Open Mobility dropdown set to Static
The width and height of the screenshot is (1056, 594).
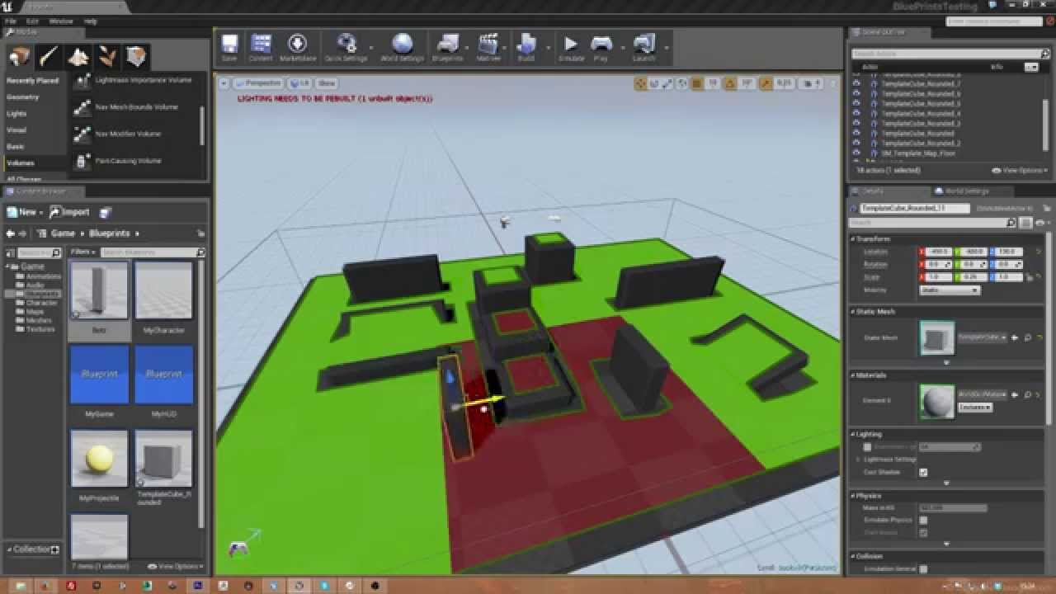[949, 290]
